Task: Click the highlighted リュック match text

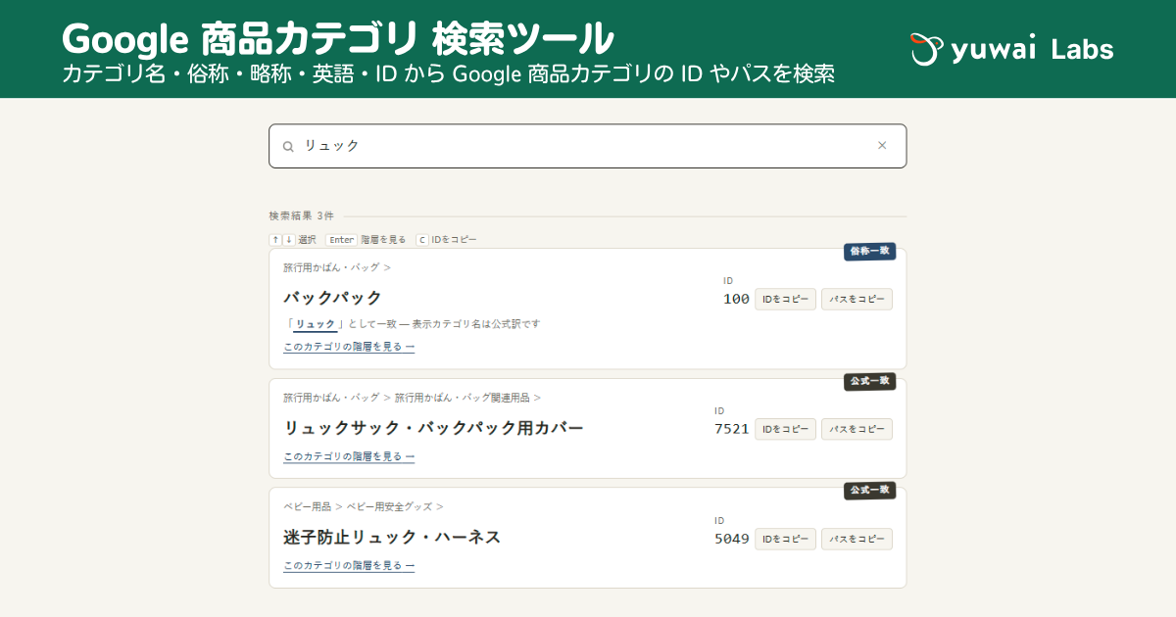Action: pos(316,324)
